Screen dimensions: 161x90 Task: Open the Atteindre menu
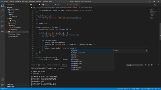click(32, 1)
